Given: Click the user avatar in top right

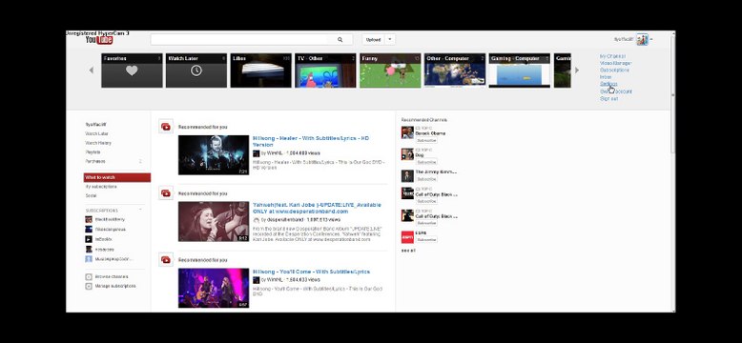Looking at the screenshot, I should [x=642, y=40].
